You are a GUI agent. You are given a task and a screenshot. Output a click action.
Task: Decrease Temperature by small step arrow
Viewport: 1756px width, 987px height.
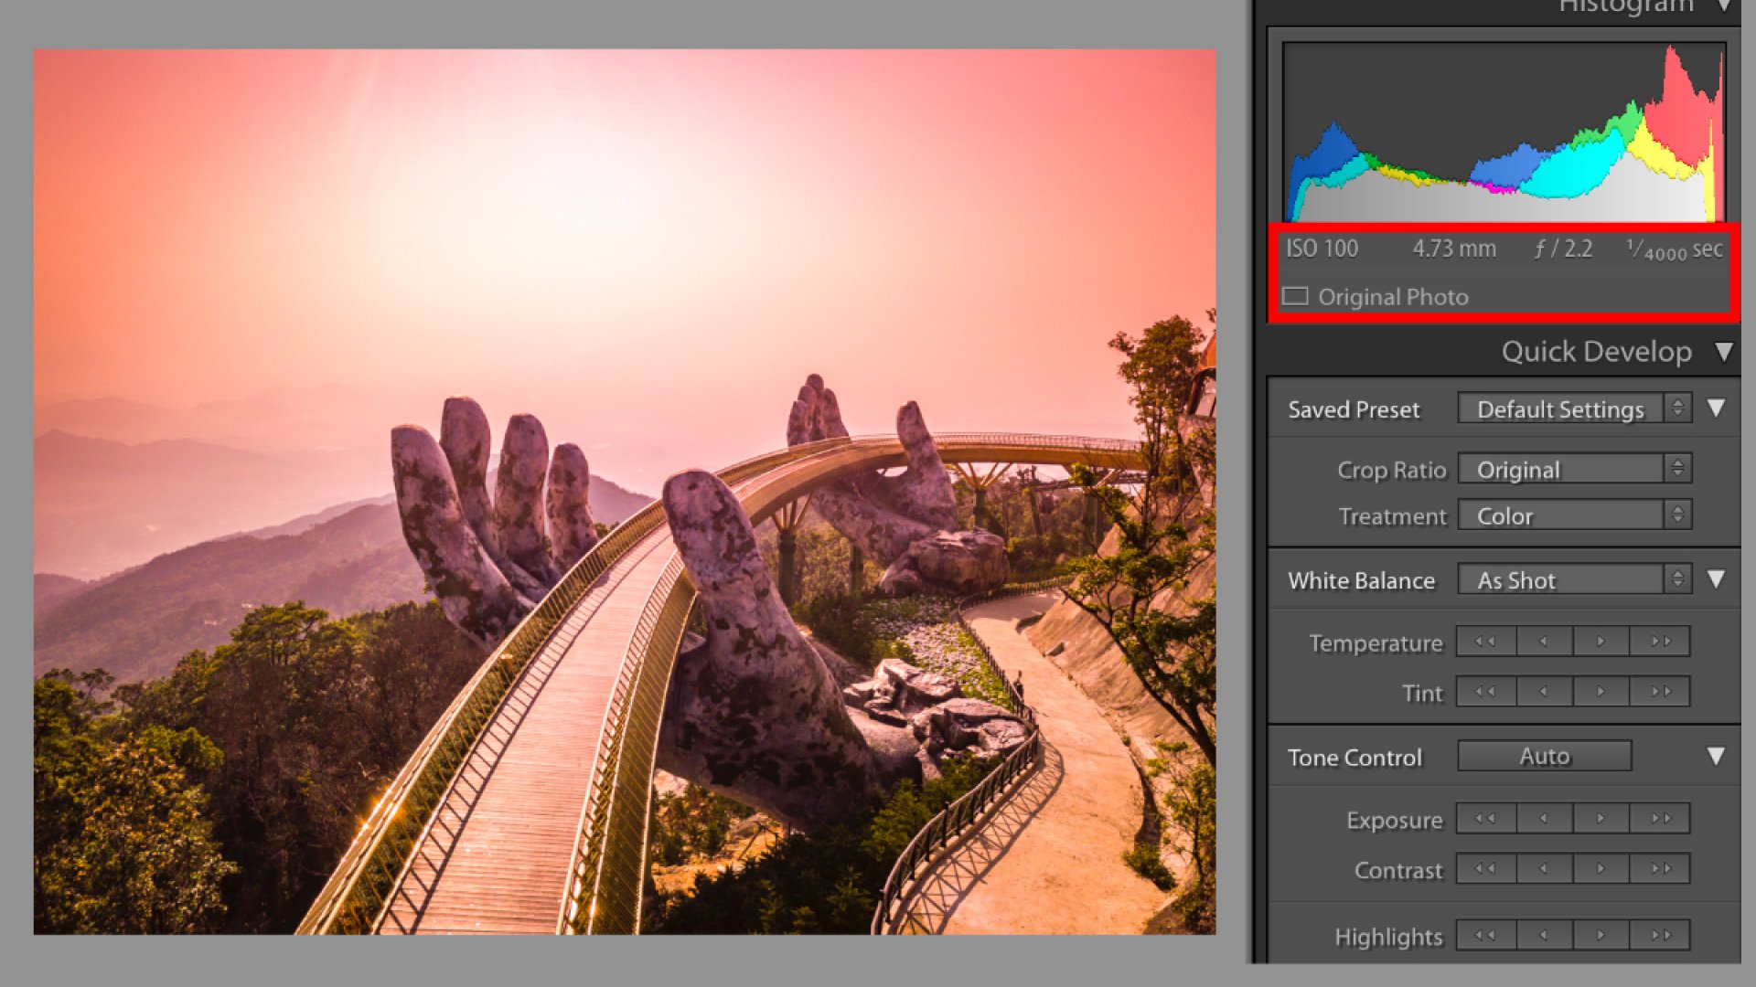pos(1544,642)
